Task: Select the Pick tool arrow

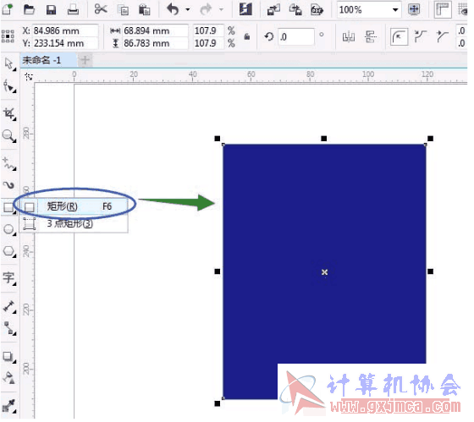Action: coord(9,64)
